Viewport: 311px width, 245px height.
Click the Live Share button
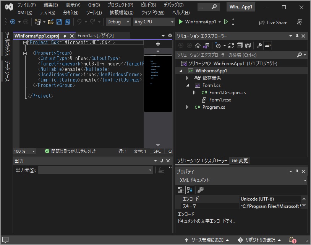coord(273,23)
